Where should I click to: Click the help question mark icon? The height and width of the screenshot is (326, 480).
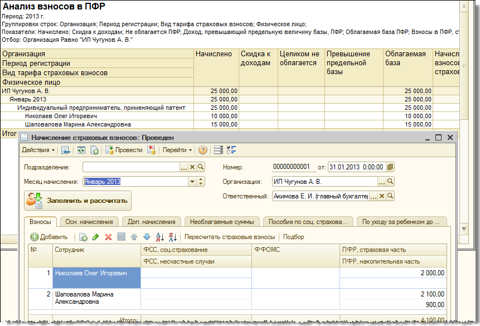point(203,150)
